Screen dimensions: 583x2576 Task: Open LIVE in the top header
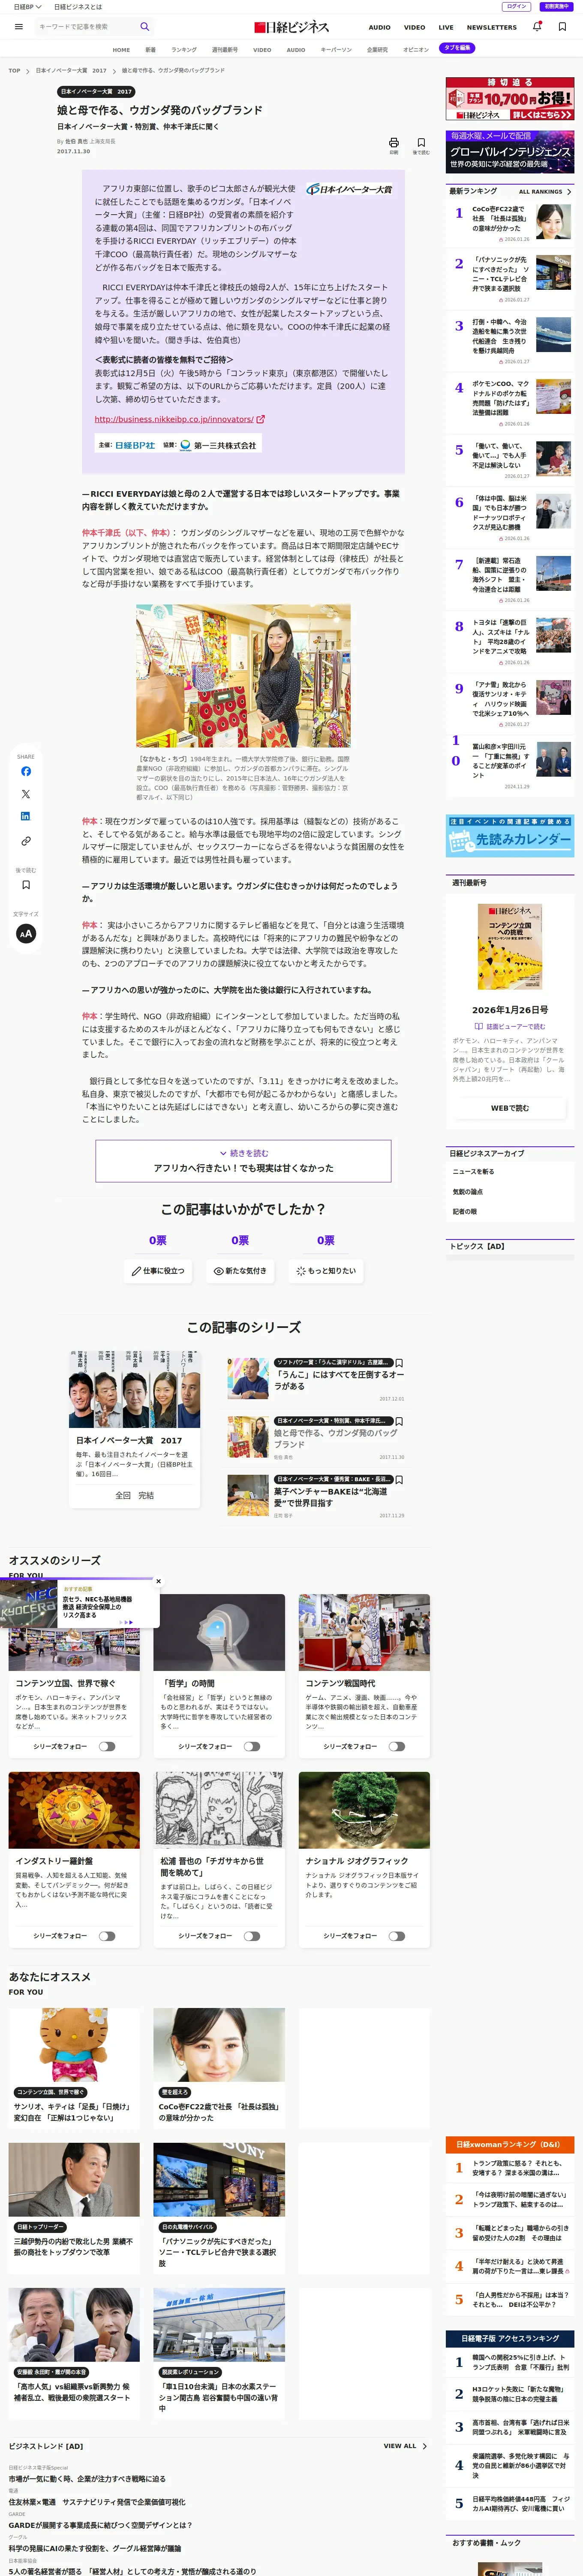click(x=445, y=28)
